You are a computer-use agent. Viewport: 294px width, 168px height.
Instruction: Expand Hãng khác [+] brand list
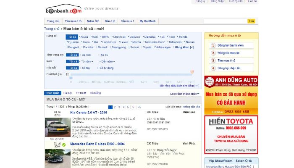pos(184,47)
